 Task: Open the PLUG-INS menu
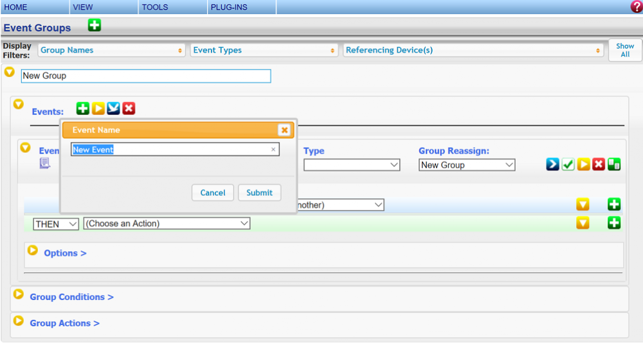pyautogui.click(x=229, y=7)
